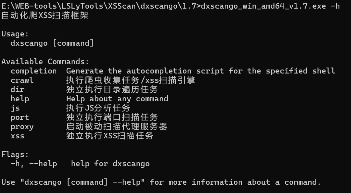Viewport: 351px width, 193px height.
Task: Click the "dir" command entry
Action: click(x=18, y=89)
